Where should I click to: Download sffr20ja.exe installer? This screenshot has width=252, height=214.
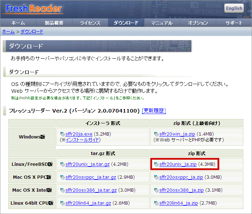79,134
